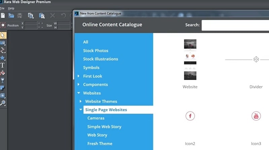Select Components category label

(95, 84)
